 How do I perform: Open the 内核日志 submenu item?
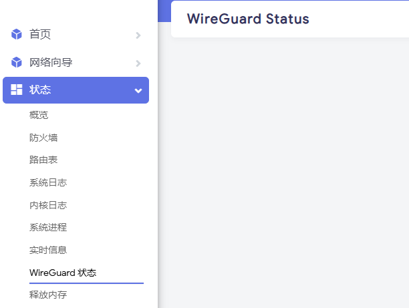coord(48,205)
